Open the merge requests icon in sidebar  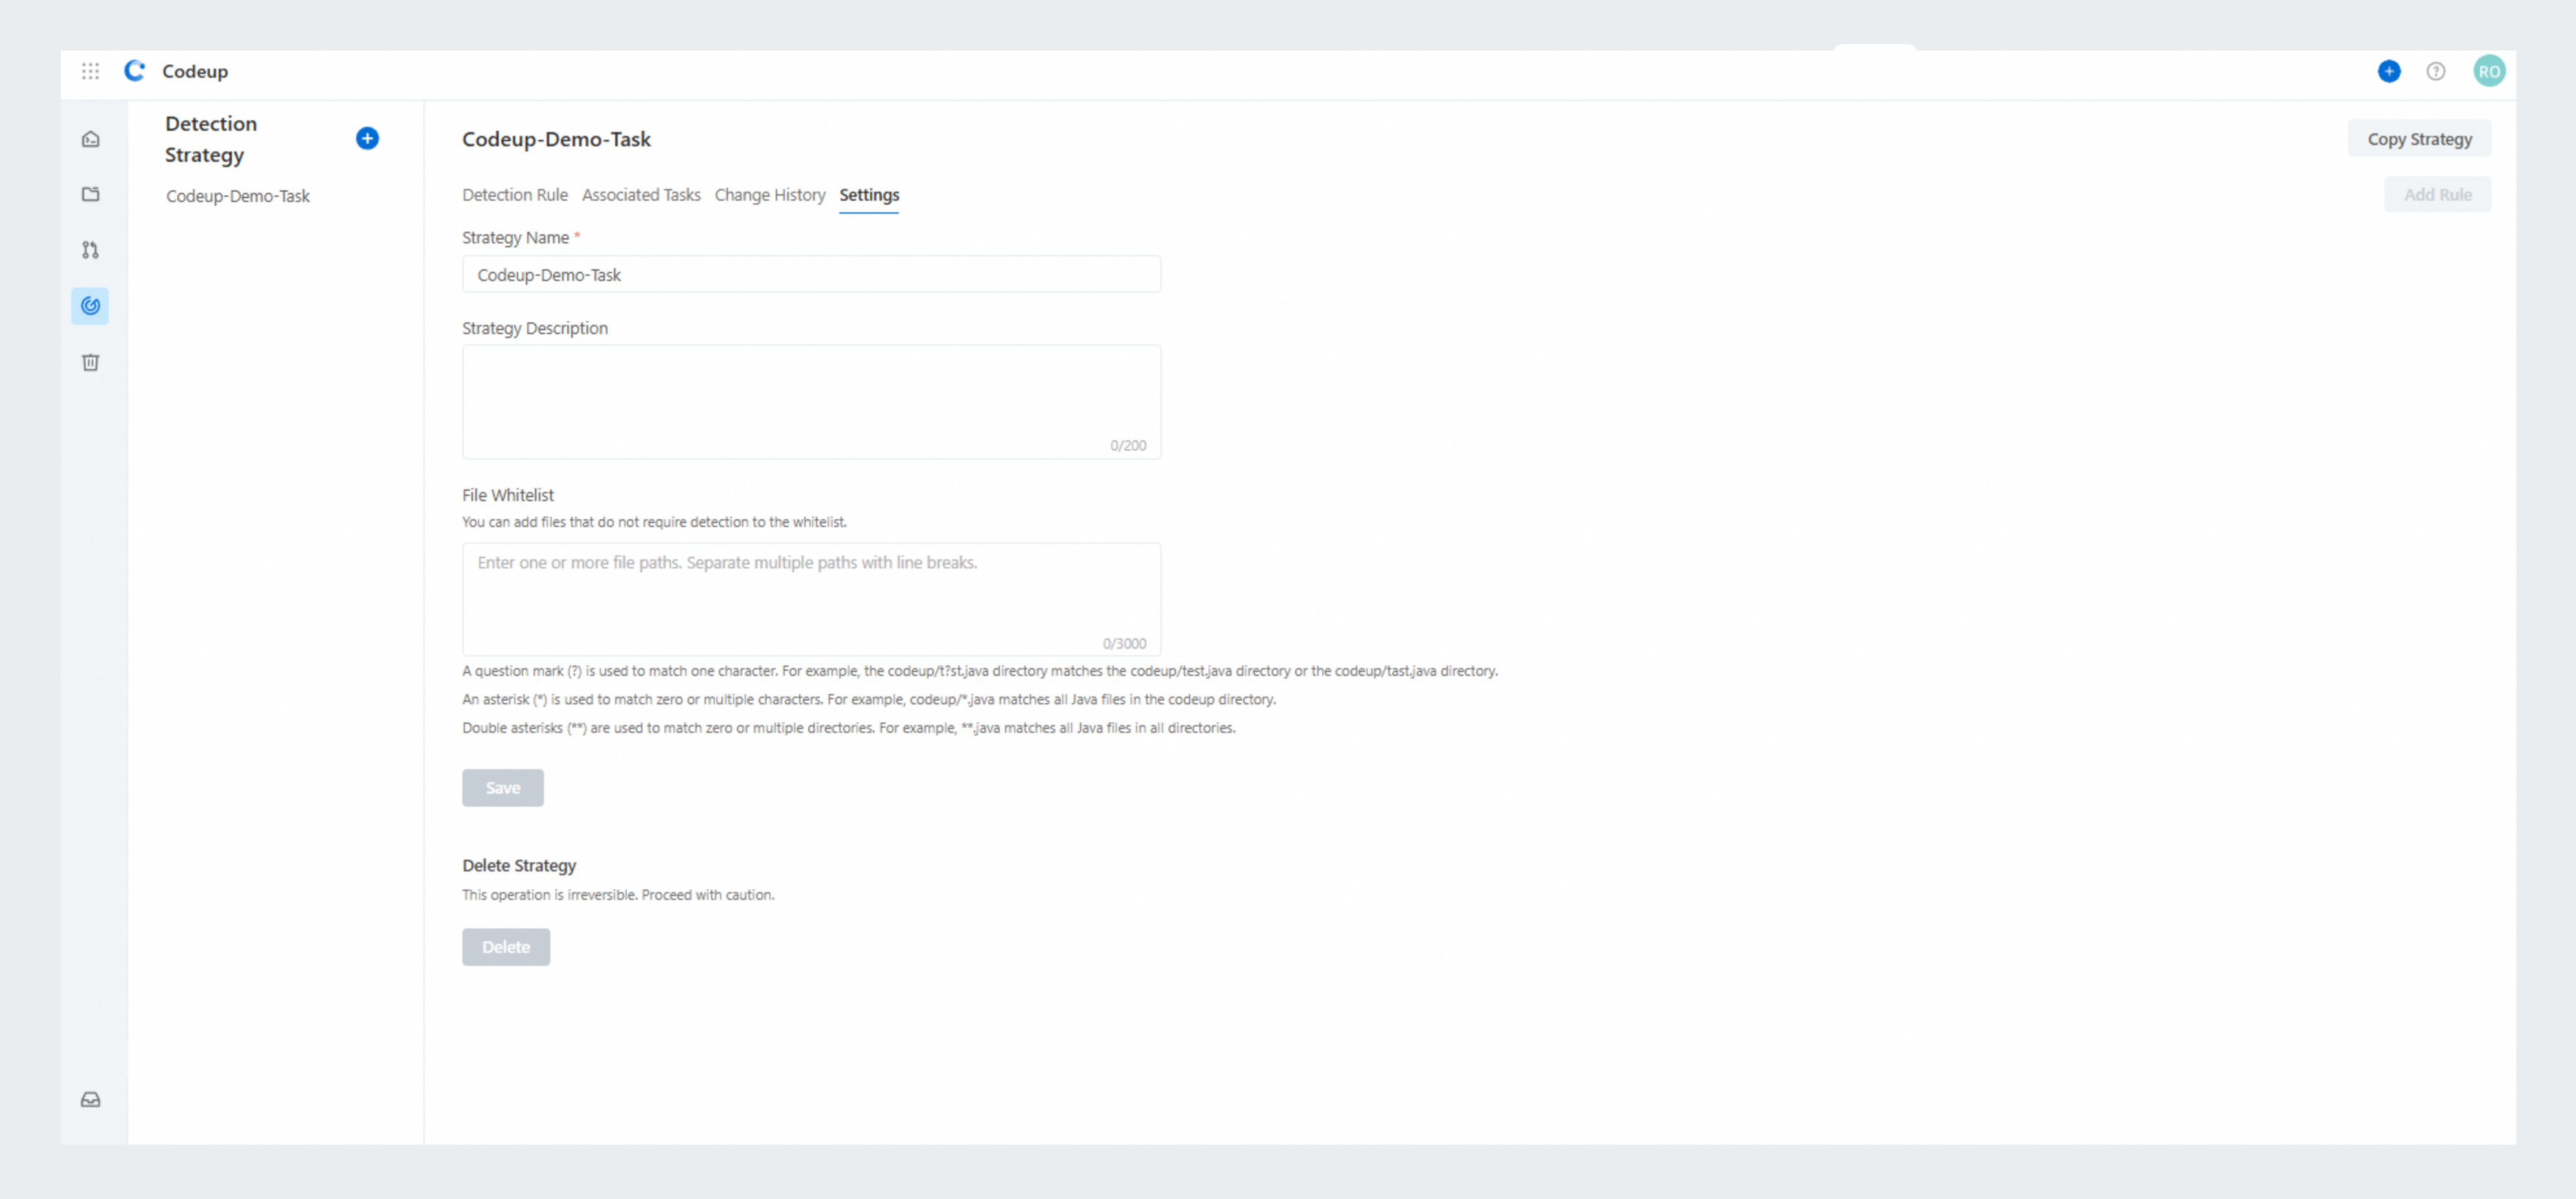90,250
